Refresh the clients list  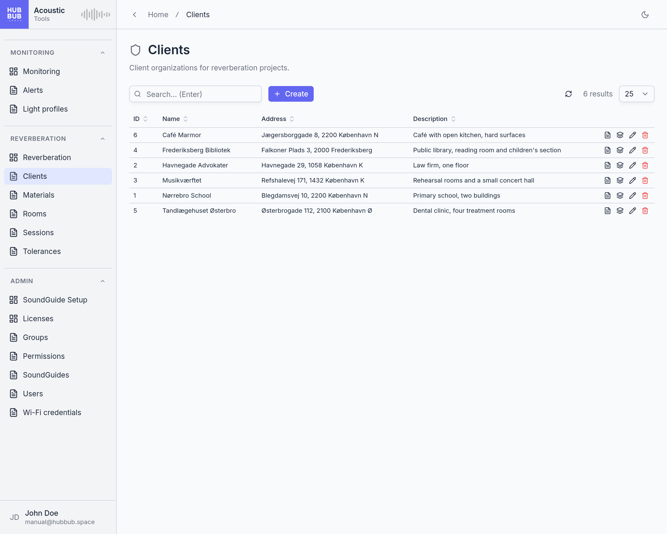(x=568, y=94)
